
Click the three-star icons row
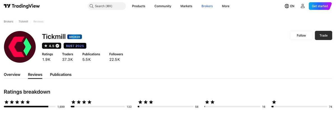pos(146,102)
